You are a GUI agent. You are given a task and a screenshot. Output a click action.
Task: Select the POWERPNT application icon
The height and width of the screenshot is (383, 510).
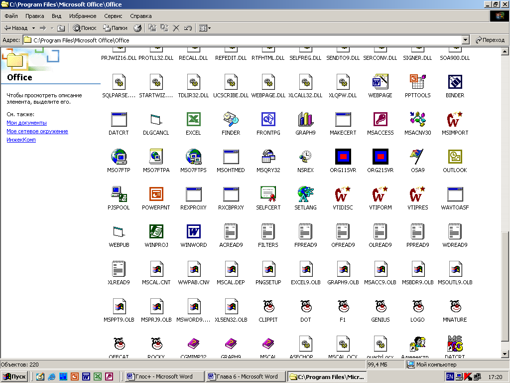click(156, 194)
